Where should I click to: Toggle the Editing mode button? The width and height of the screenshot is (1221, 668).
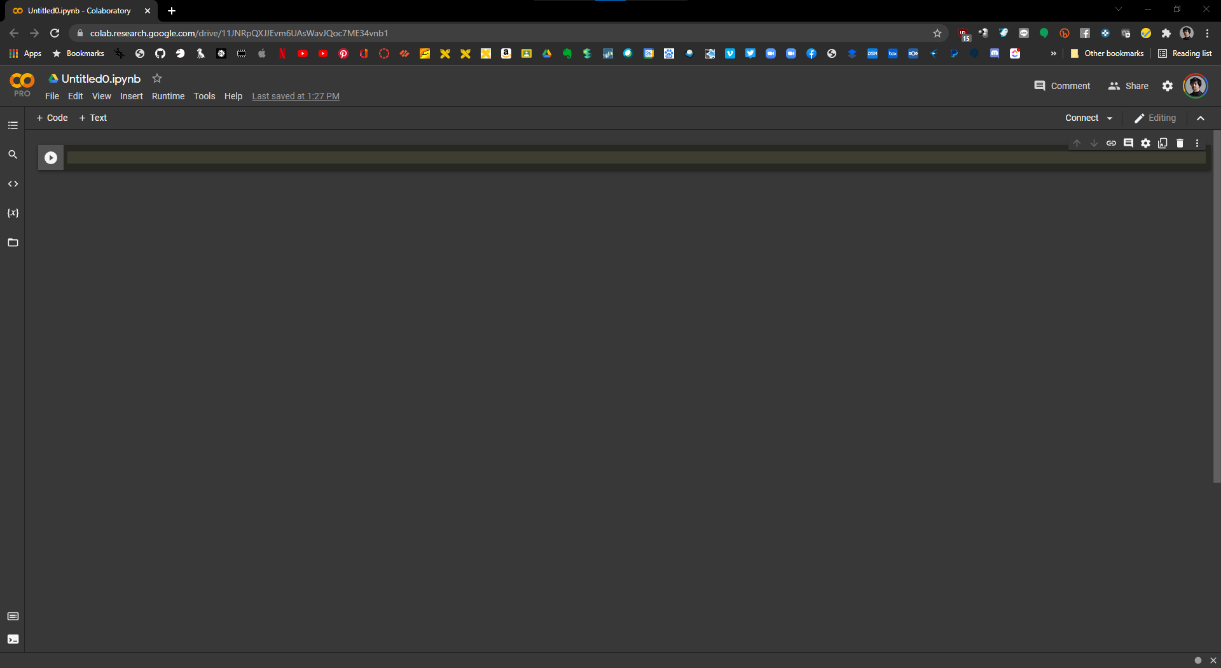pos(1155,118)
